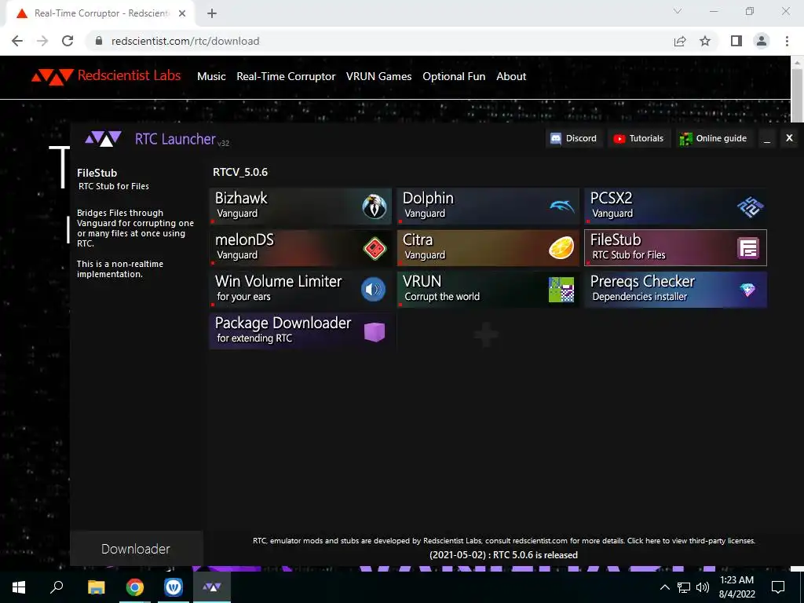Click to view third-party licenses text
Image resolution: width=804 pixels, height=603 pixels.
pyautogui.click(x=691, y=540)
